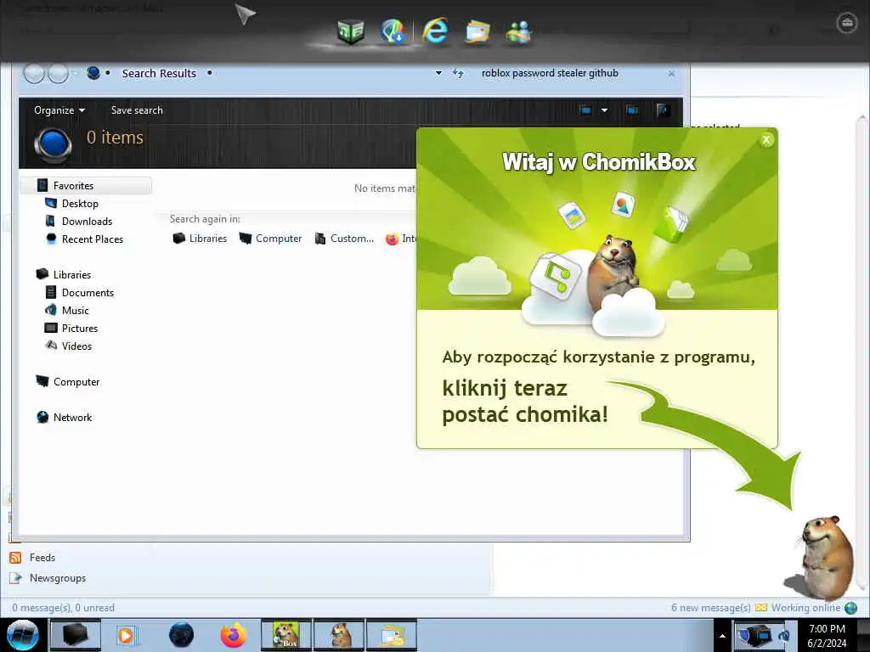Click the large blue orb search icon
Image resolution: width=870 pixels, height=652 pixels.
(53, 144)
